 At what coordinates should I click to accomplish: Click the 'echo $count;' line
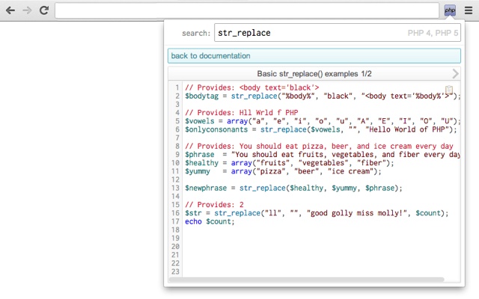[x=210, y=221]
